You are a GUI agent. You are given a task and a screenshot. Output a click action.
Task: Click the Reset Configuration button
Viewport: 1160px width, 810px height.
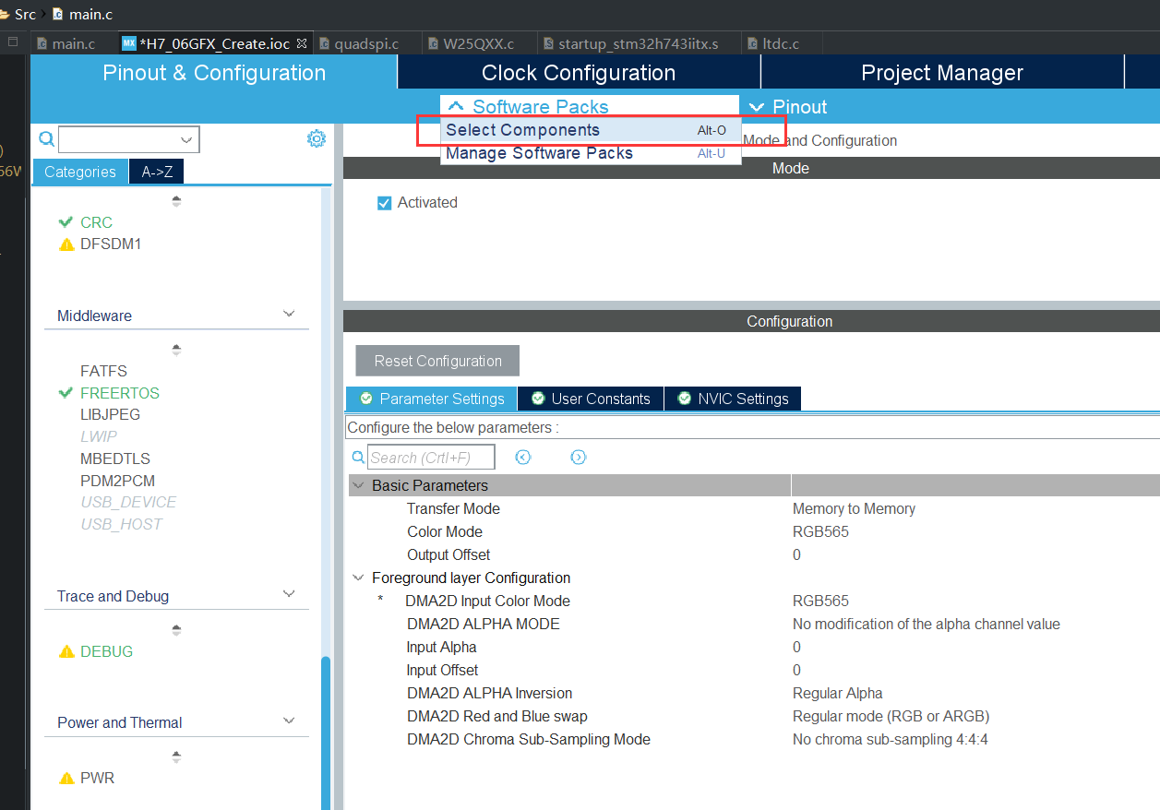coord(437,361)
